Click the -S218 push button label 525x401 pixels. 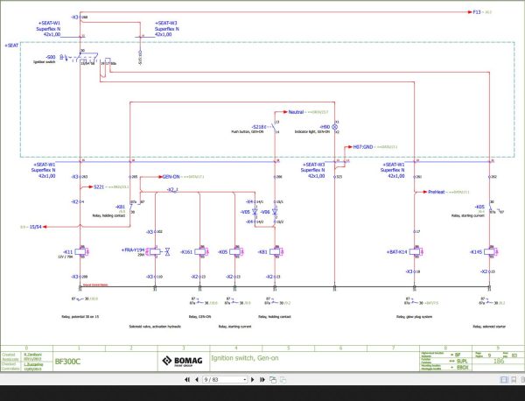(258, 127)
